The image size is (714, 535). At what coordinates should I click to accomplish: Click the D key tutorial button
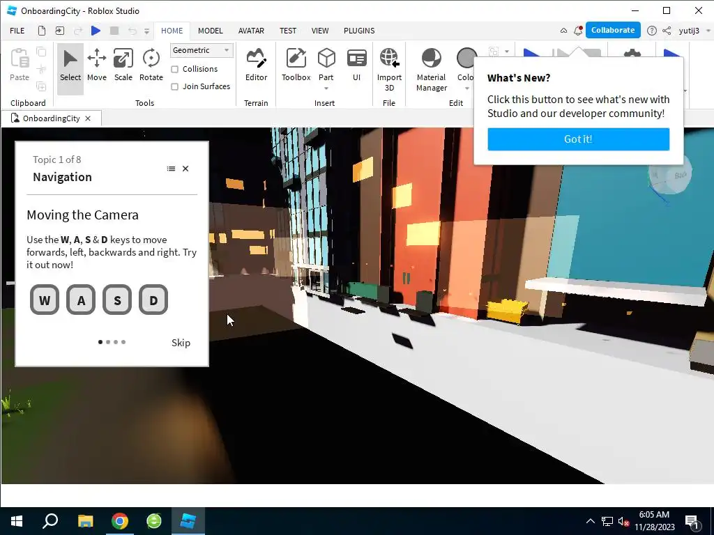[x=153, y=300]
